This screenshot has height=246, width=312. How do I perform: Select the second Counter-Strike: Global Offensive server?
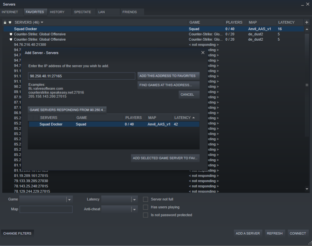coord(154,39)
